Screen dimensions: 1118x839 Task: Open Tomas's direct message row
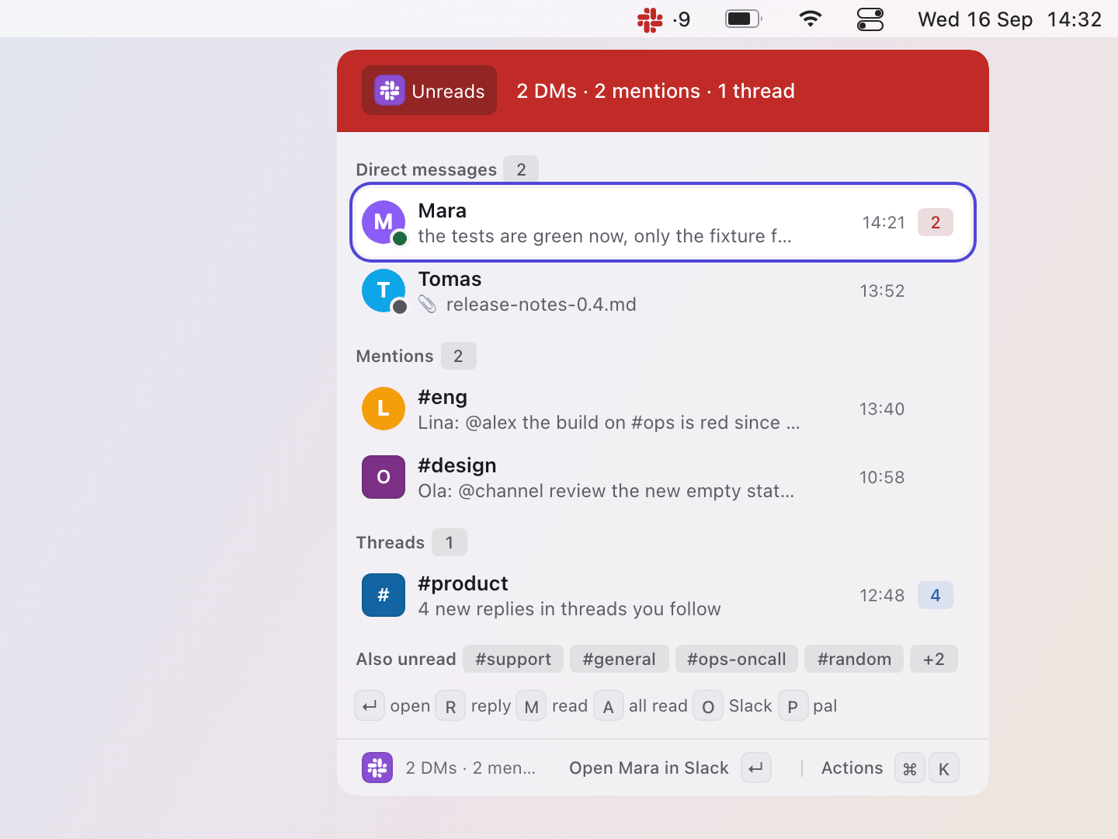click(x=663, y=291)
